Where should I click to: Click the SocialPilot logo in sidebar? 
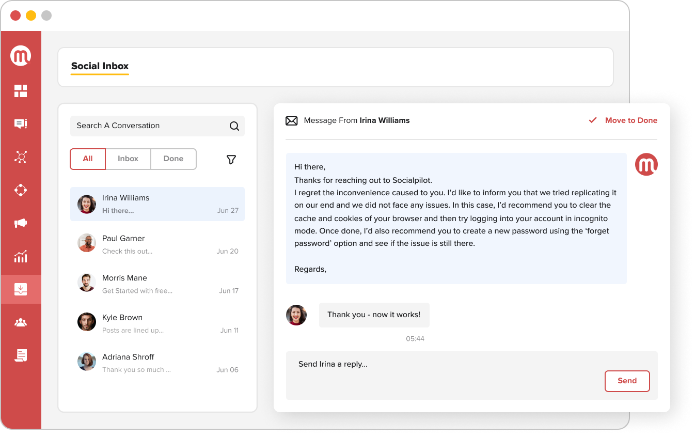point(21,56)
